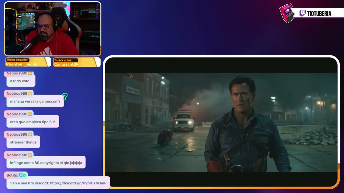The image size is (344, 193).
Task: Click the main video showing the night street scene
Action: tap(221, 122)
